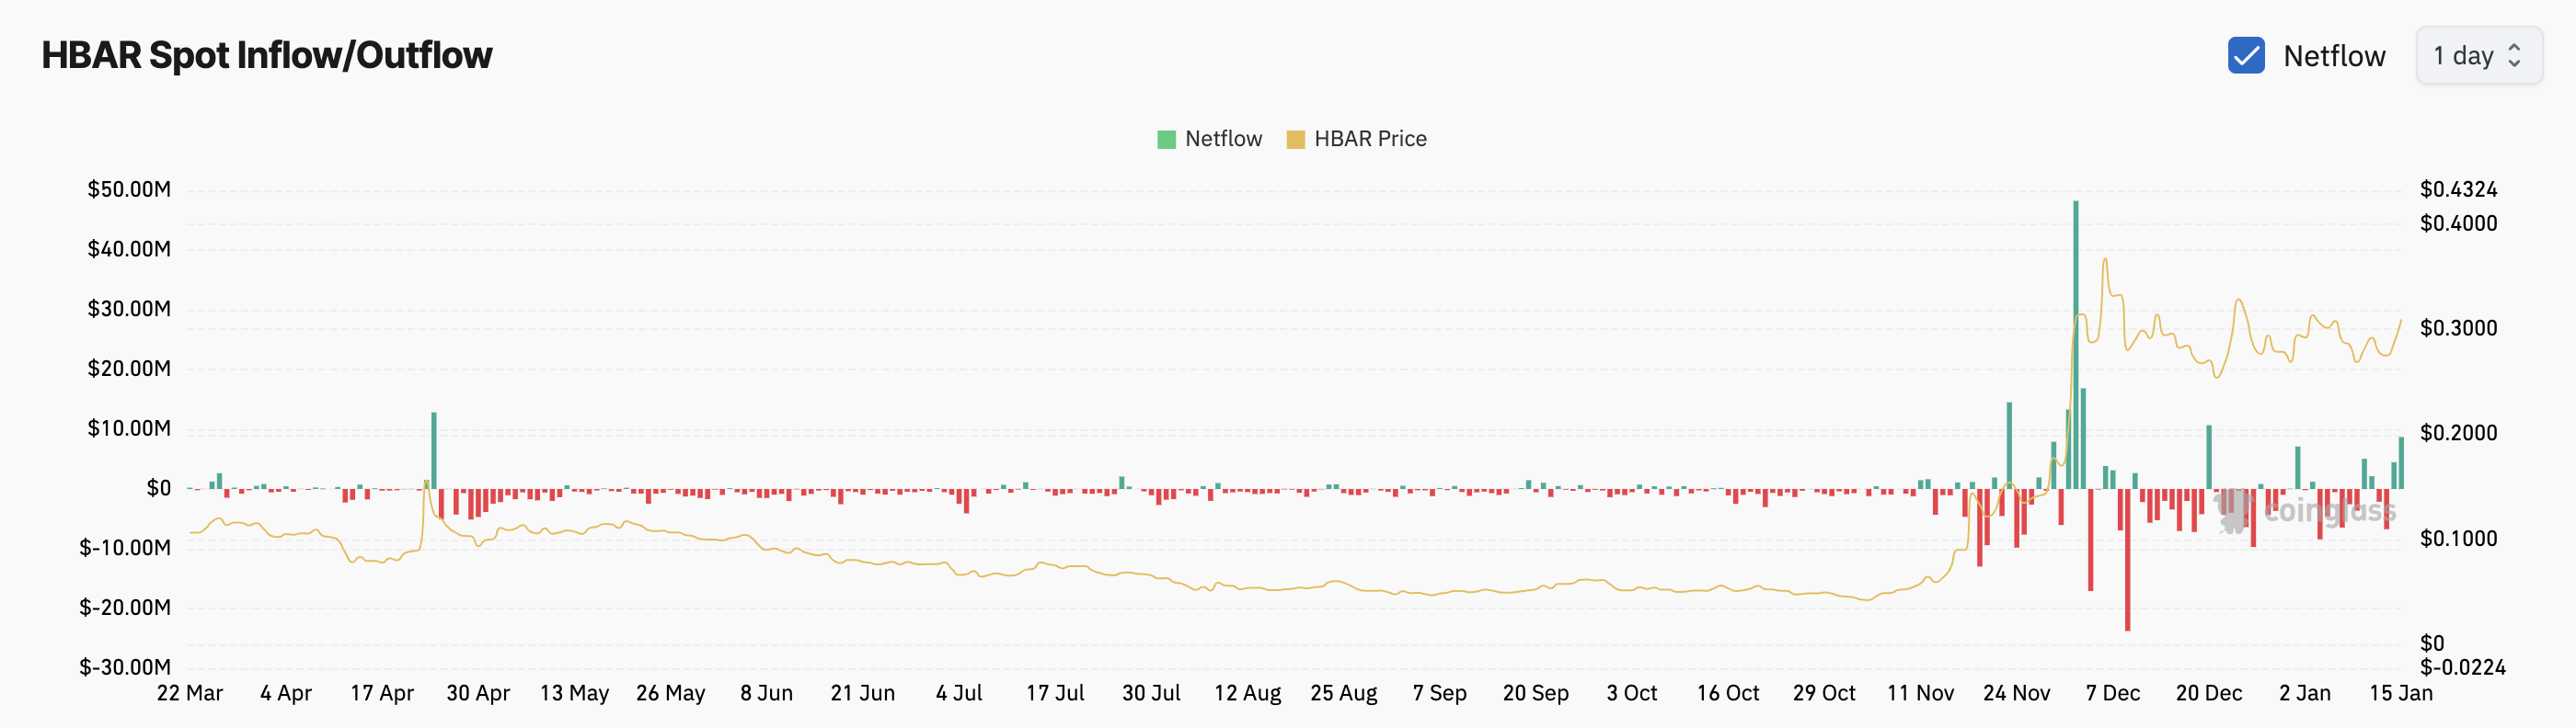Click the $50.00M left axis label
Viewport: 2576px width, 728px height.
coord(129,189)
